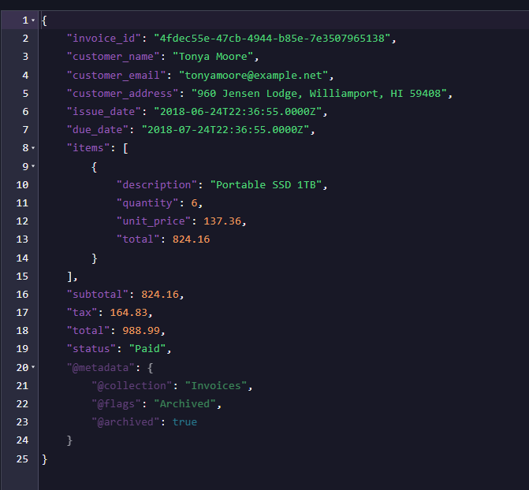The width and height of the screenshot is (529, 490).
Task: Click the "@collection" key on line 21
Action: [x=132, y=386]
